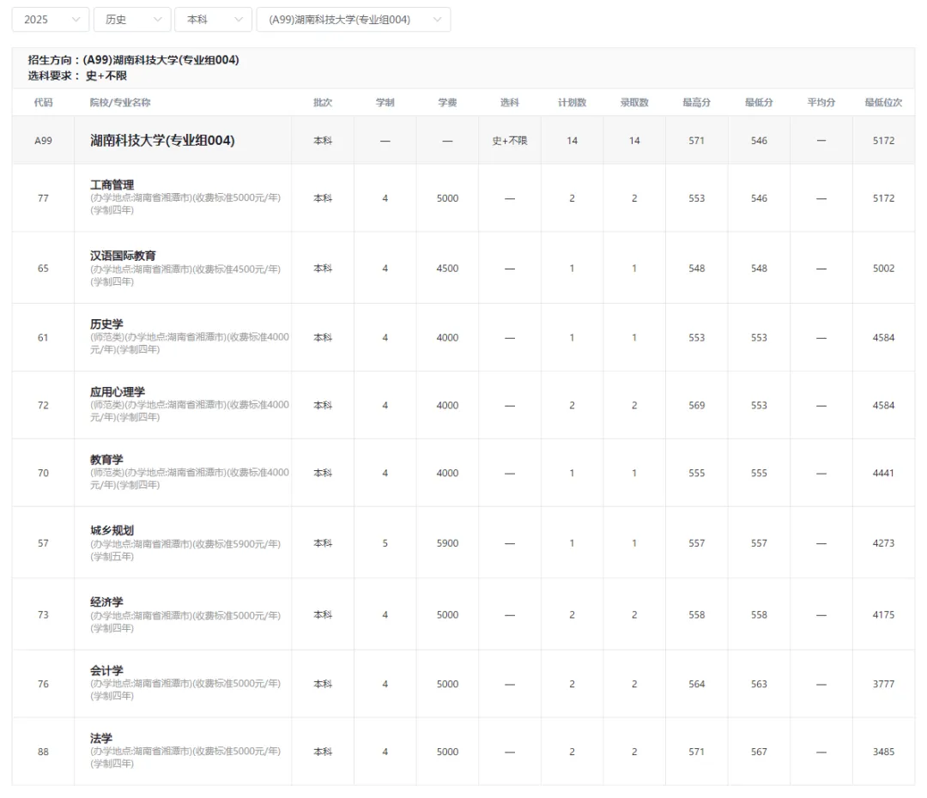The height and width of the screenshot is (798, 927).
Task: Click the 代码 column header
Action: pos(43,102)
